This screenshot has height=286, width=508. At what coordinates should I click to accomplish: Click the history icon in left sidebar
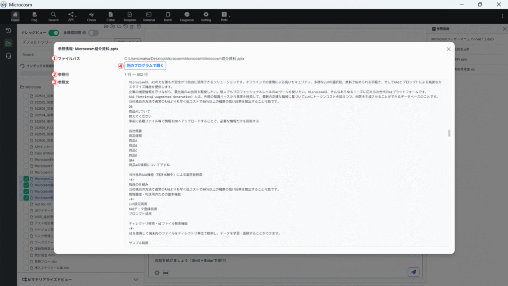[8, 31]
